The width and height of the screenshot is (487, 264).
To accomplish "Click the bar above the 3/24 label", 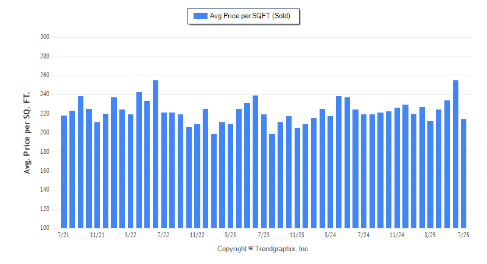I will [331, 172].
